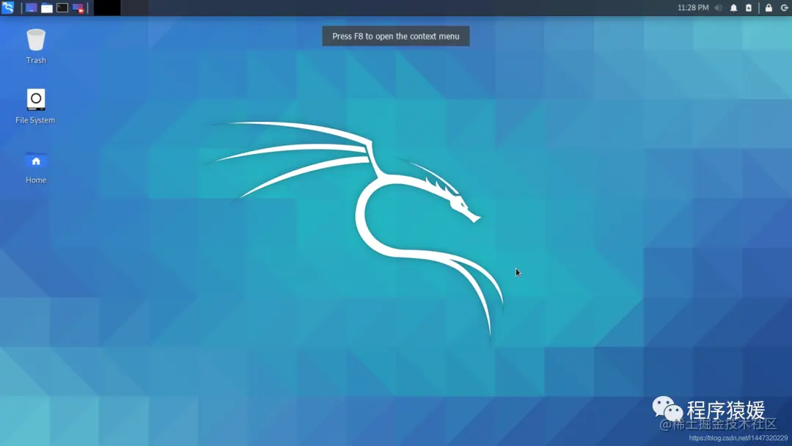Open the clock showing 11:28 PM
Screen dimensions: 792x446
click(693, 7)
